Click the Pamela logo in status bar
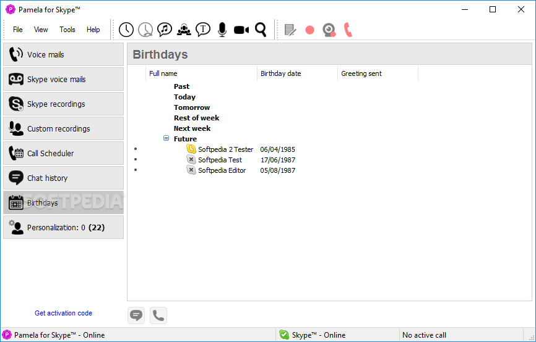The width and height of the screenshot is (536, 342). (7, 335)
